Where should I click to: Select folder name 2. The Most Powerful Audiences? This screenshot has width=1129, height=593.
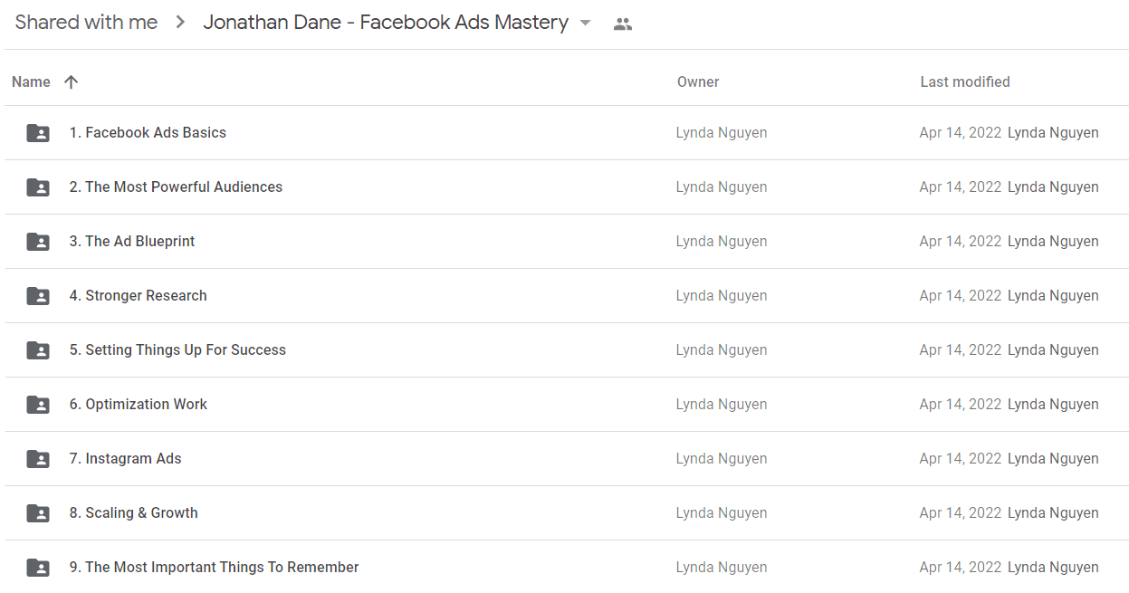176,187
